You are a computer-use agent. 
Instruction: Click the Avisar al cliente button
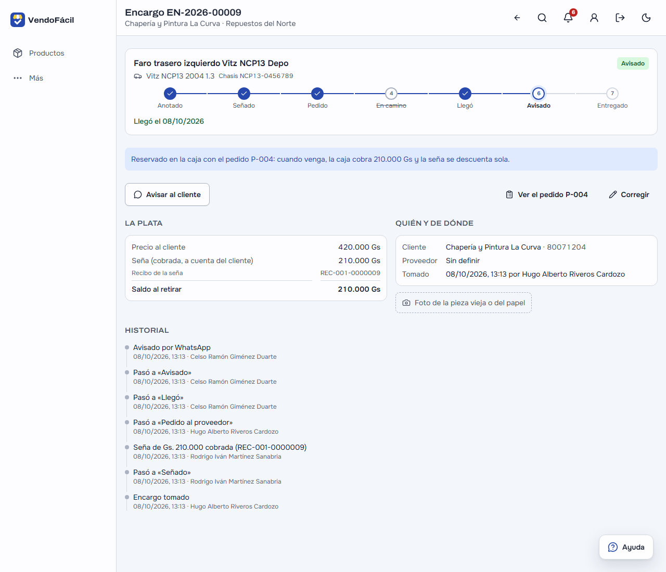[x=167, y=194]
